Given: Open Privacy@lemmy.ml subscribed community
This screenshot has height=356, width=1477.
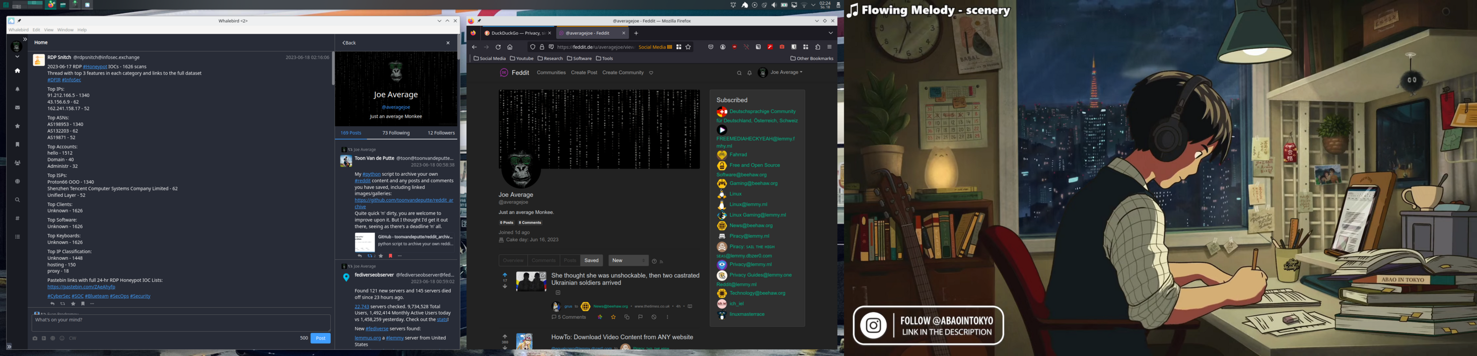Looking at the screenshot, I should click(x=750, y=265).
